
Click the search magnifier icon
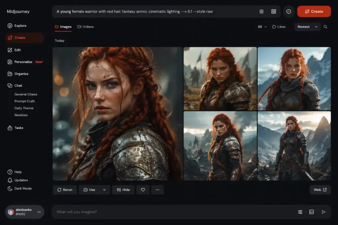click(325, 27)
